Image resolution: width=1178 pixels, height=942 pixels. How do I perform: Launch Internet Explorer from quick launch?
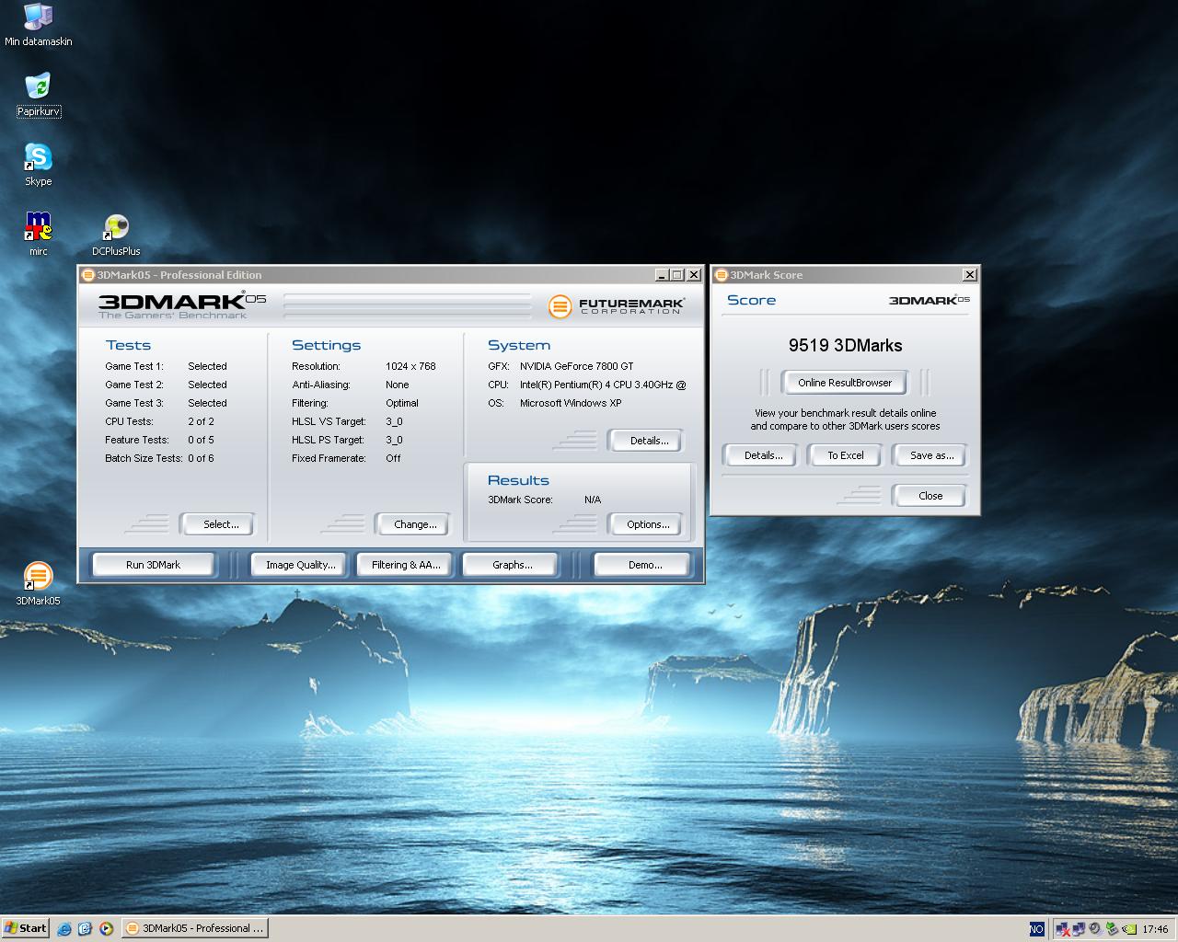click(64, 928)
